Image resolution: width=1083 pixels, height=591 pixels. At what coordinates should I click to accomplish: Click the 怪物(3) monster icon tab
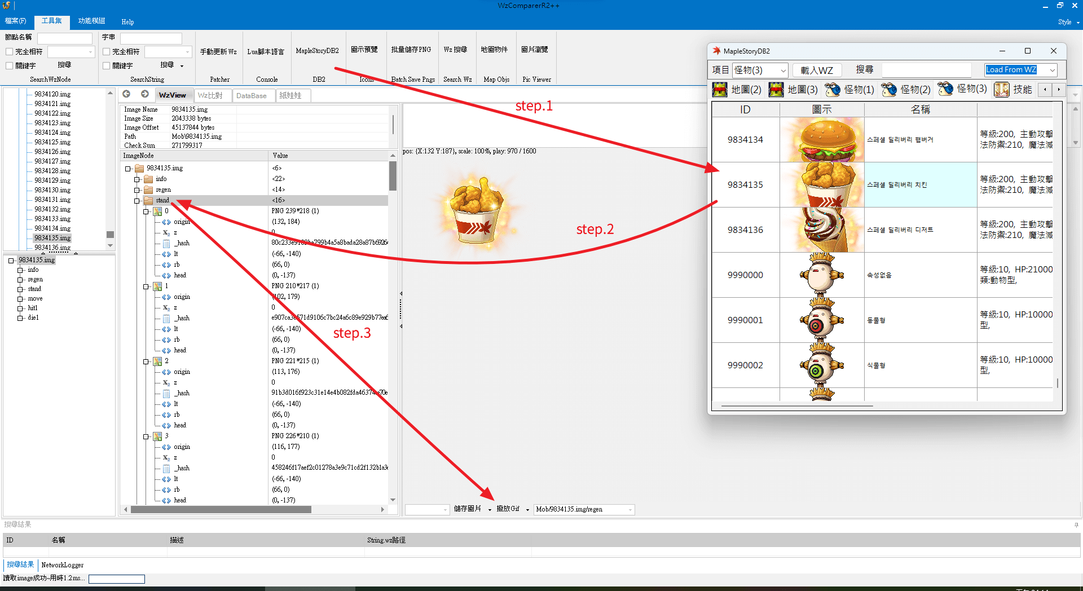point(962,89)
